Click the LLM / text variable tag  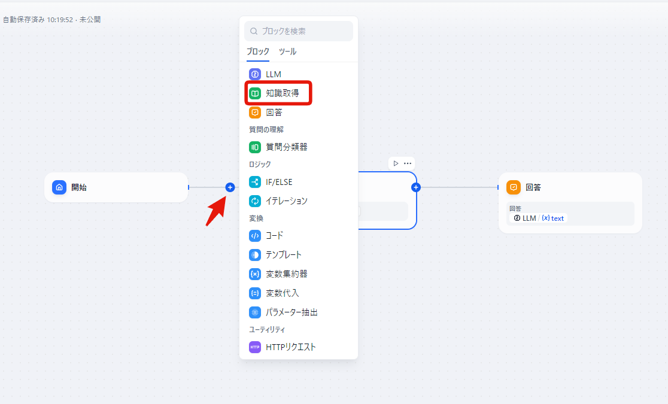click(x=539, y=218)
